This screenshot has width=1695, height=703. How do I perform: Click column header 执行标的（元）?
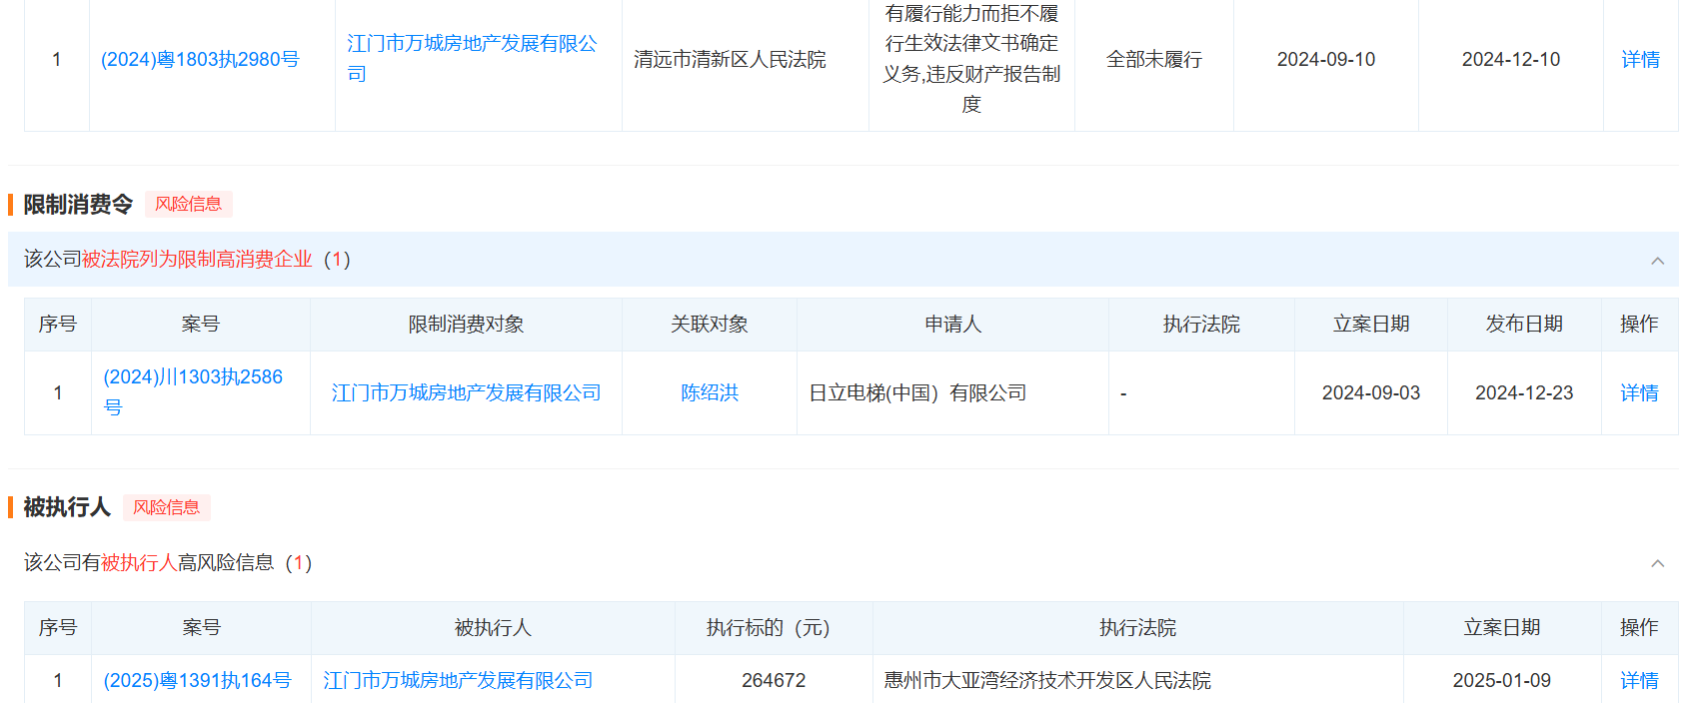coord(769,628)
